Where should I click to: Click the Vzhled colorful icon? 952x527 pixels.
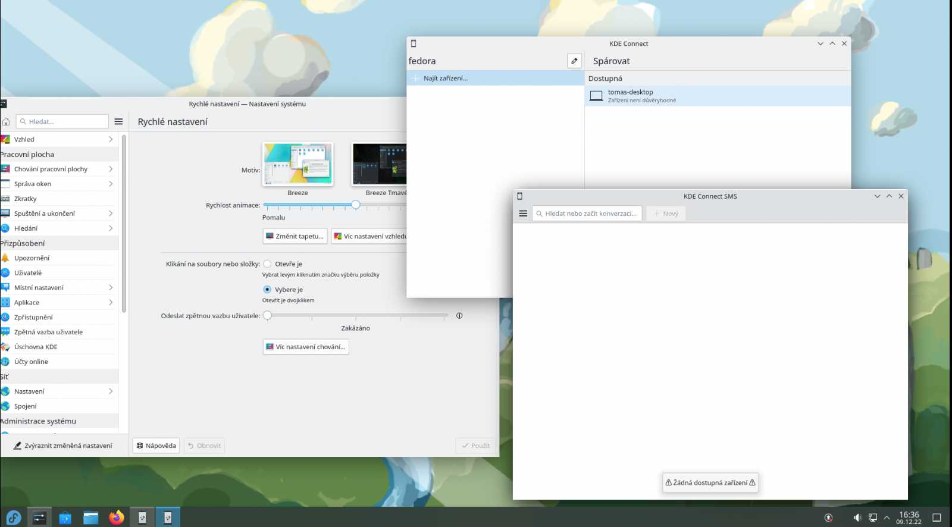(x=5, y=139)
